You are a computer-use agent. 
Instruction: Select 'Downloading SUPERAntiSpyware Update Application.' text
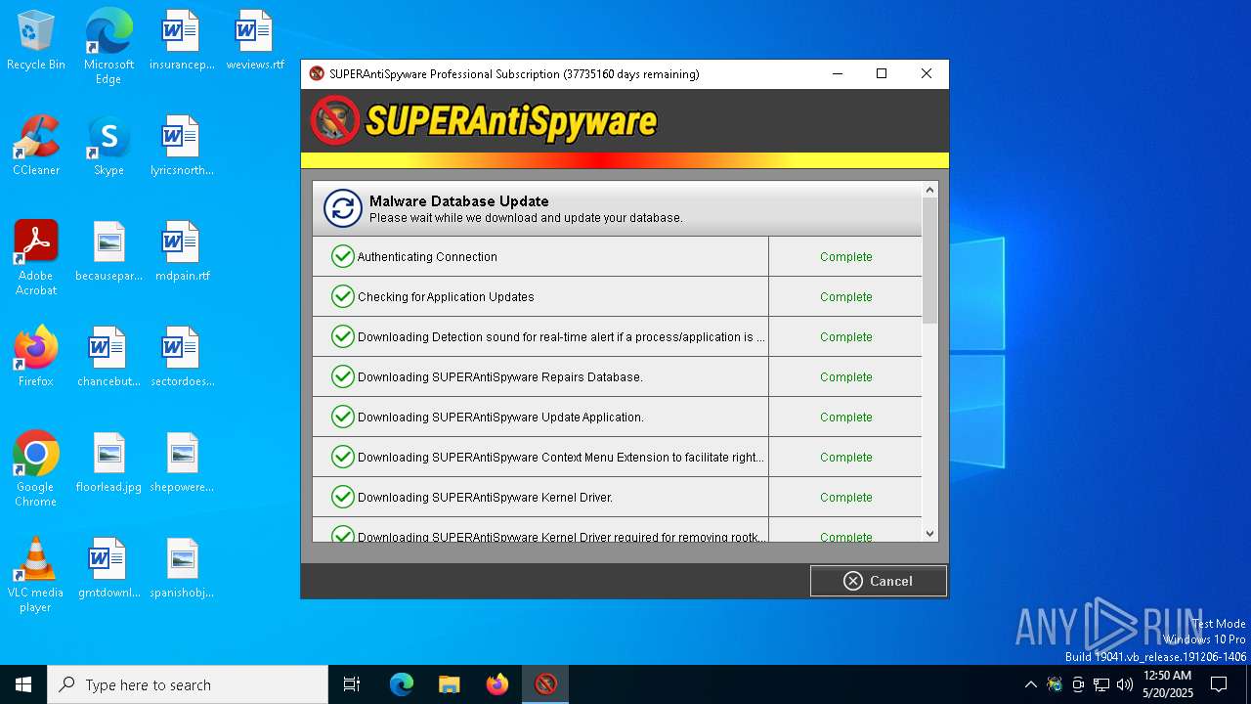(500, 418)
